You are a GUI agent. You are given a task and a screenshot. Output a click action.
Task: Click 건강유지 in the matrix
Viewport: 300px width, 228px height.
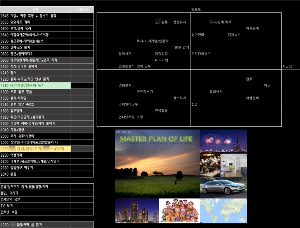[179, 22]
